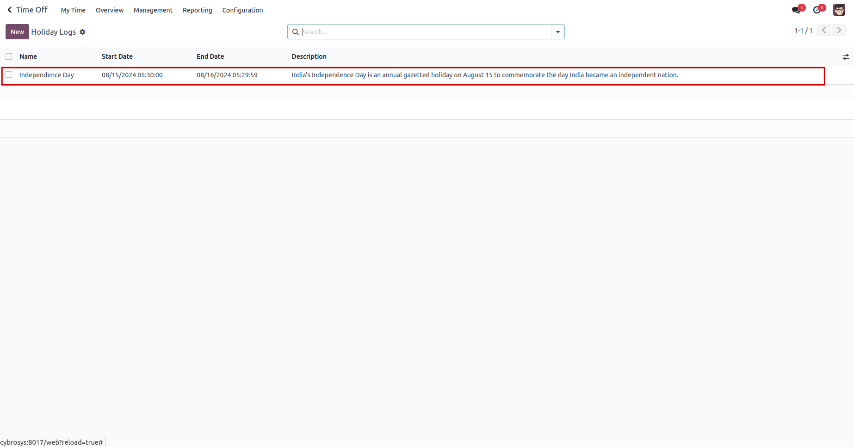Viewport: 854px width, 447px height.
Task: Go to previous page arrow
Action: point(824,30)
